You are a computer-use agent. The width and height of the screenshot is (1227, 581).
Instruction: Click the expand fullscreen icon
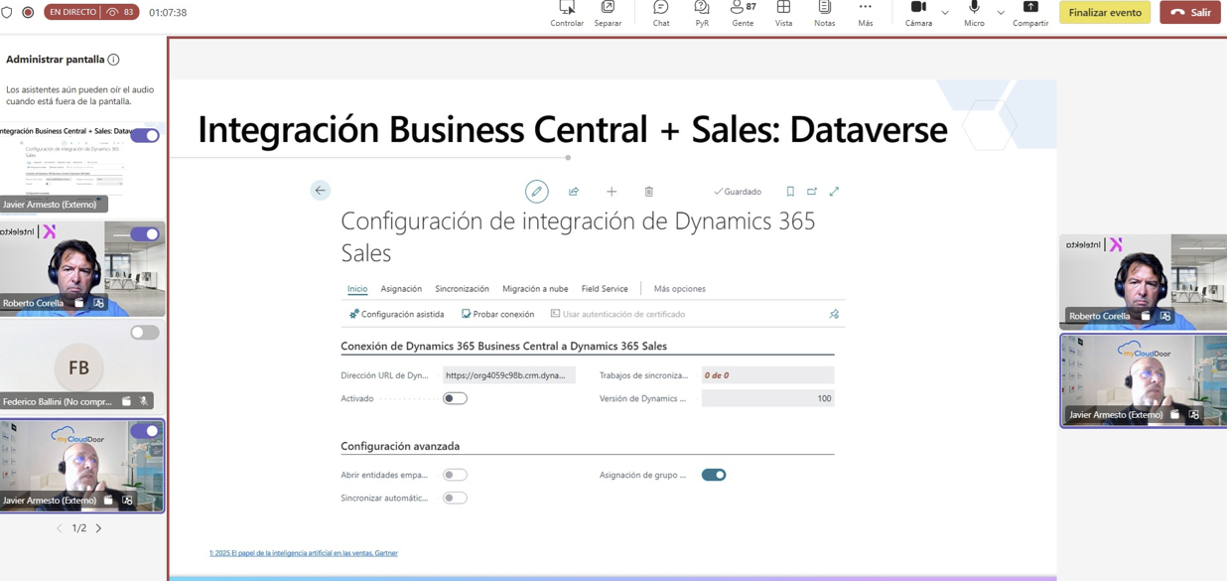(834, 192)
